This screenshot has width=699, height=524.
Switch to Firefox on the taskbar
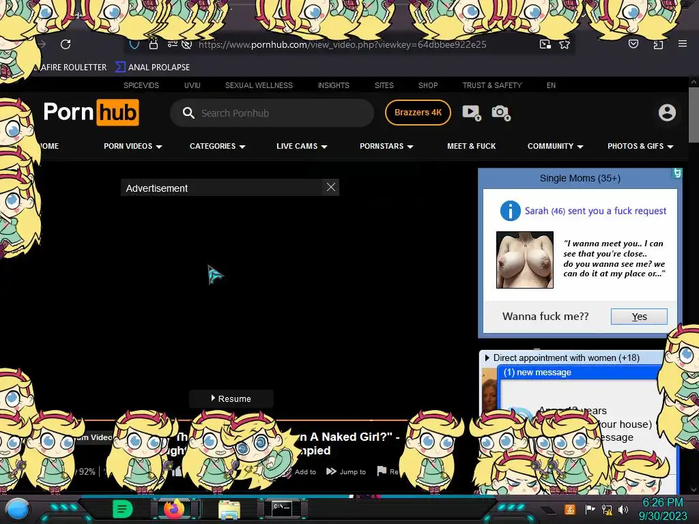pos(174,509)
